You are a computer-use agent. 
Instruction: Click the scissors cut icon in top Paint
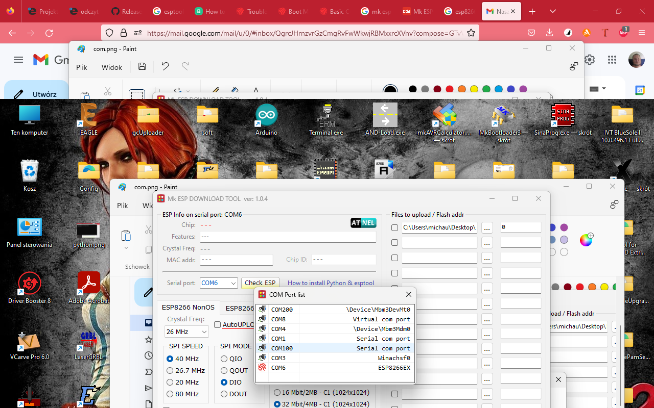click(x=107, y=92)
